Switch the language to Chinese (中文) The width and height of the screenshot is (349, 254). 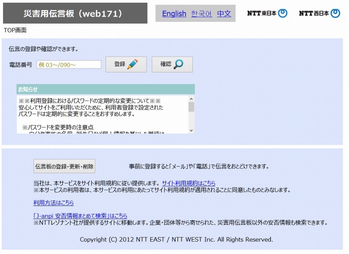pyautogui.click(x=224, y=14)
